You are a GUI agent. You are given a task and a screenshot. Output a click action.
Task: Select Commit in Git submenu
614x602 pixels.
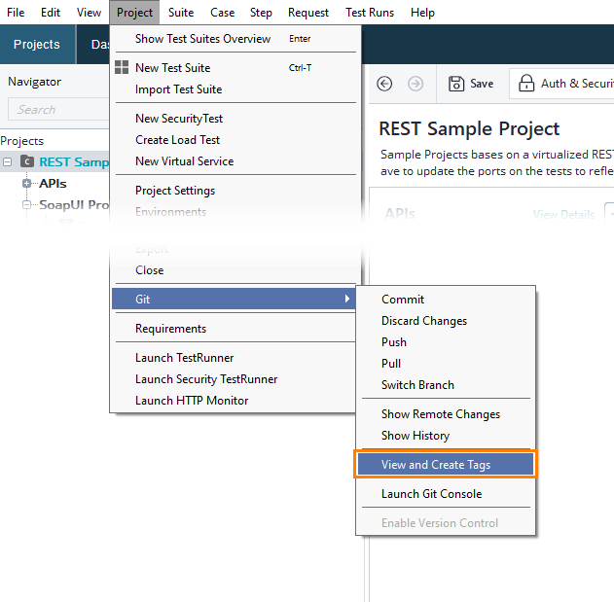coord(446,299)
